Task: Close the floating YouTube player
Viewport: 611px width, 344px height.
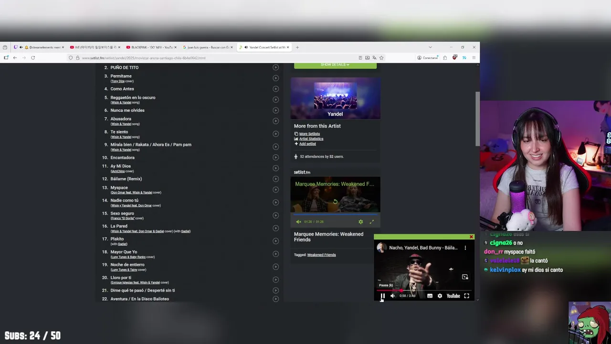Action: tap(471, 237)
